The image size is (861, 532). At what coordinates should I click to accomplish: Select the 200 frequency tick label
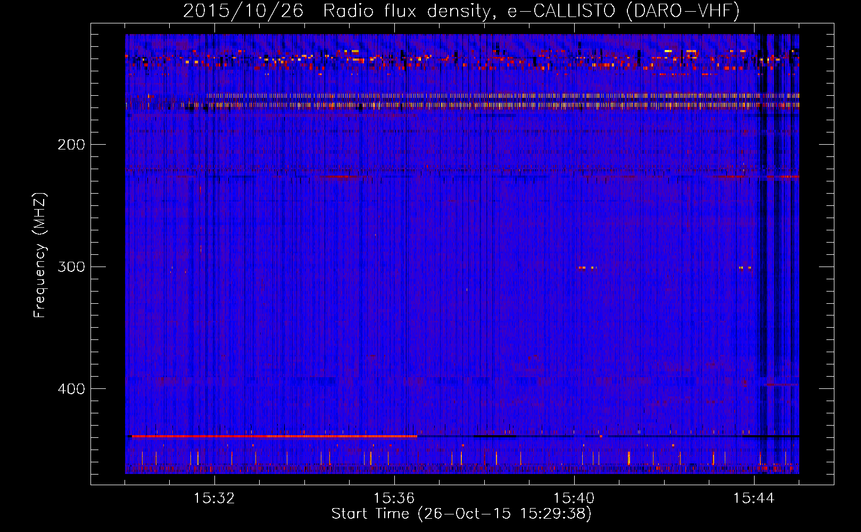(x=71, y=145)
